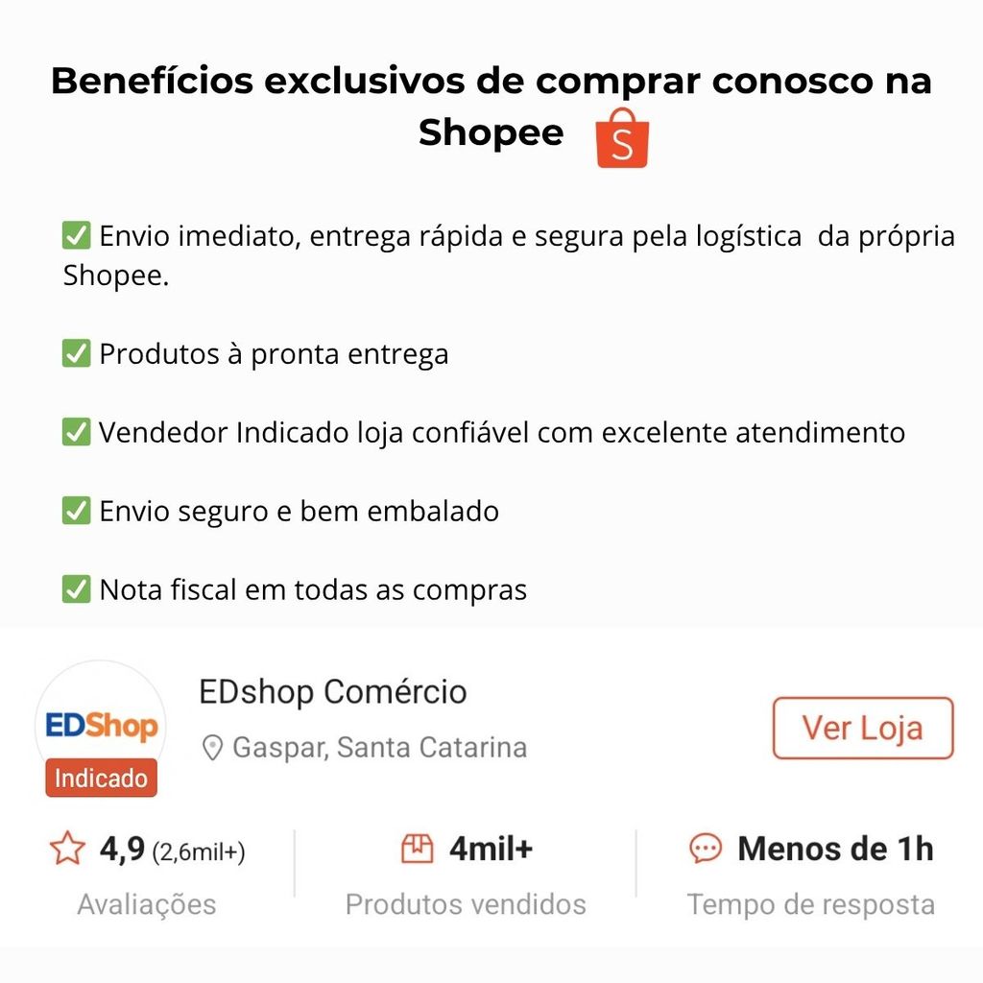
Task: Click the 4,9 rating value
Action: (122, 849)
